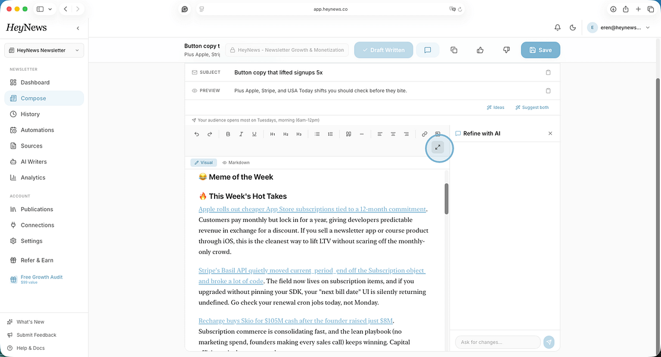Screen dimensions: 661x357
Task: Open Publications
Action: [x=44, y=209]
